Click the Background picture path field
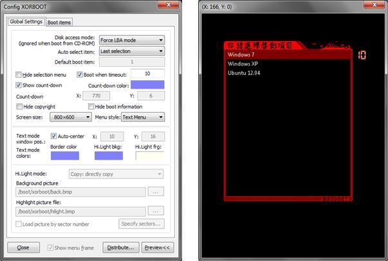 [x=80, y=192]
